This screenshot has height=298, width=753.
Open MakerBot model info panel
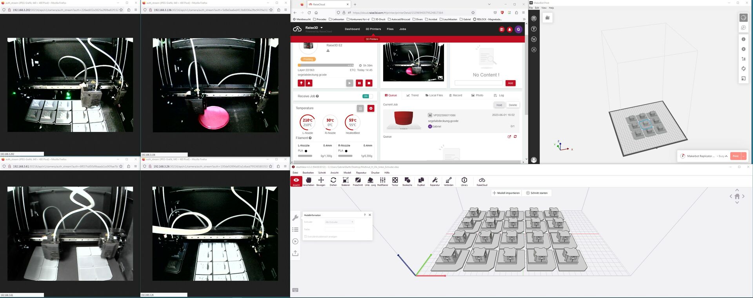coord(743,39)
